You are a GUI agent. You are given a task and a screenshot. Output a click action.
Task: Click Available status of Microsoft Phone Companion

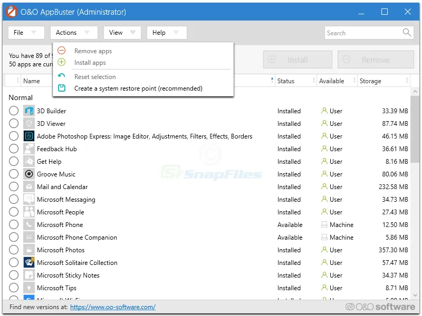(290, 238)
